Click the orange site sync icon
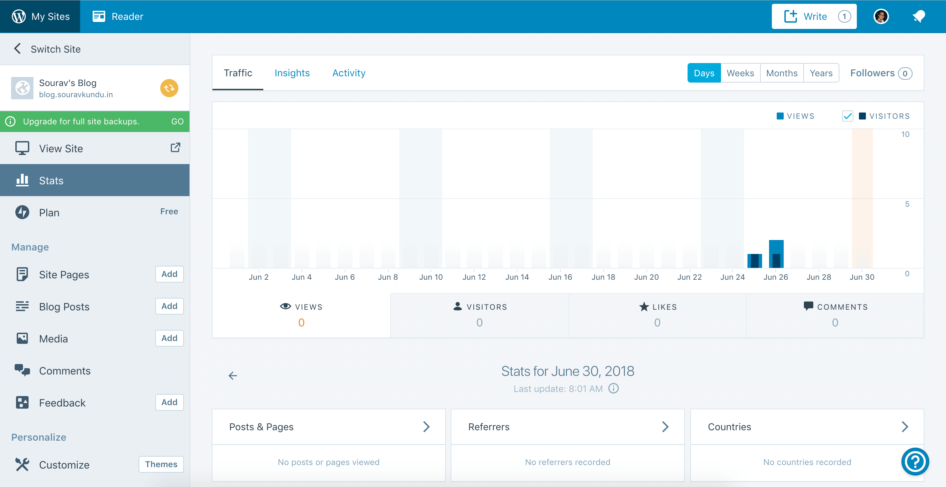 coord(169,88)
